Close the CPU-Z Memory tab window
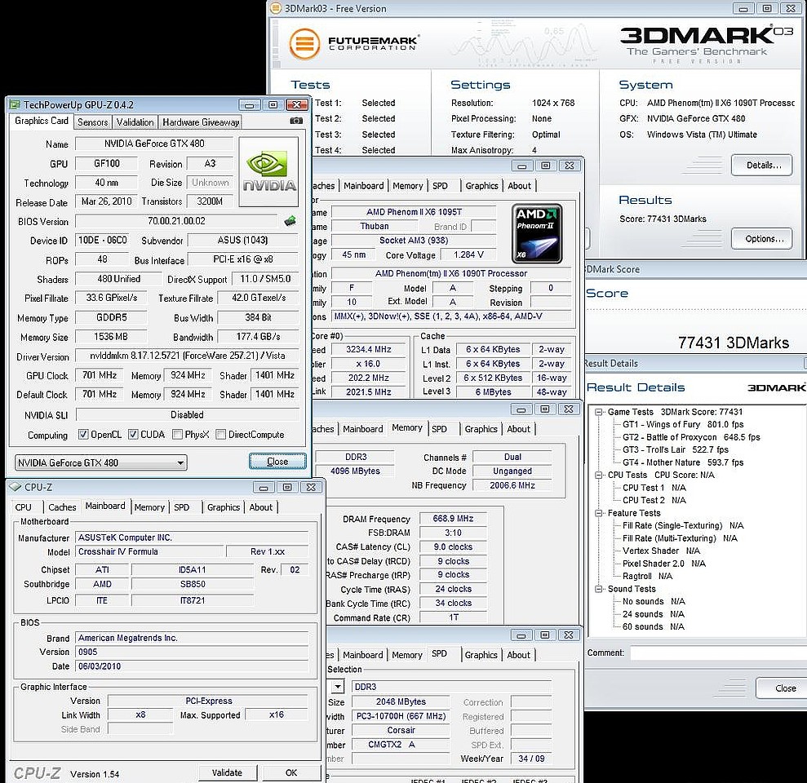Viewport: 807px width, 783px height. click(x=569, y=409)
